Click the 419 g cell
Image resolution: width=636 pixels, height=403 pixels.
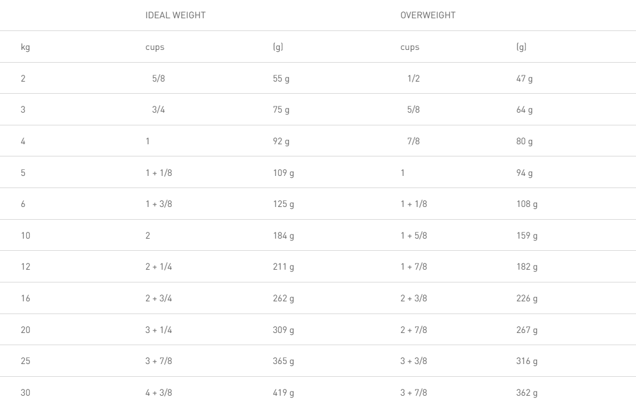point(284,394)
